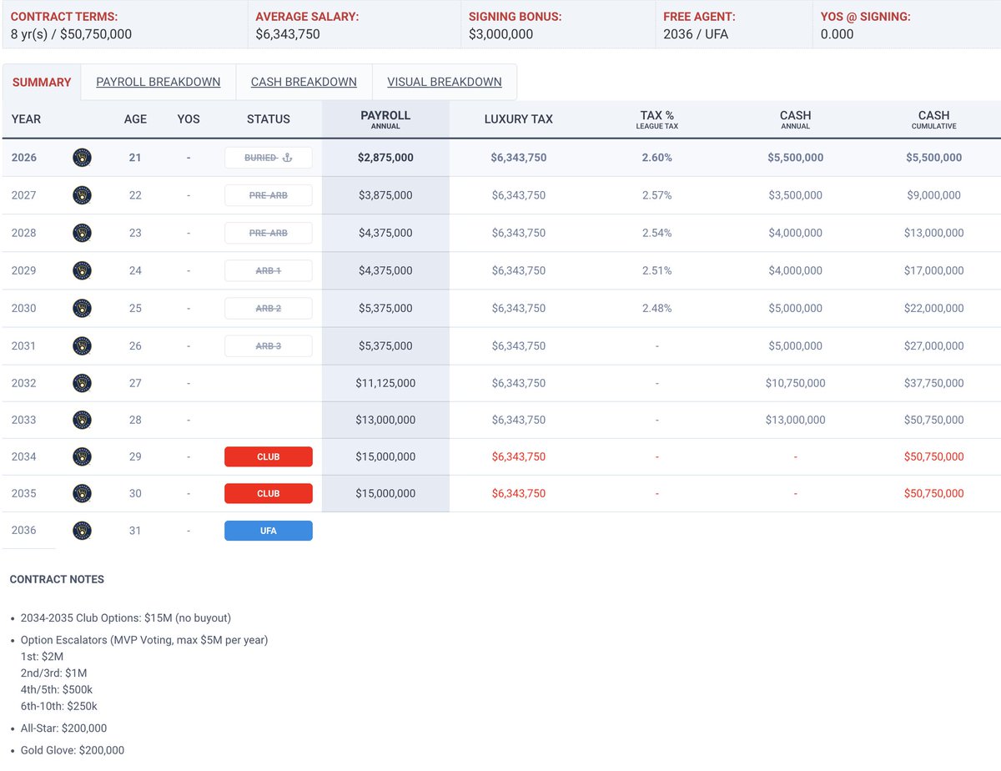Open the CASH BREAKDOWN tab

click(304, 82)
